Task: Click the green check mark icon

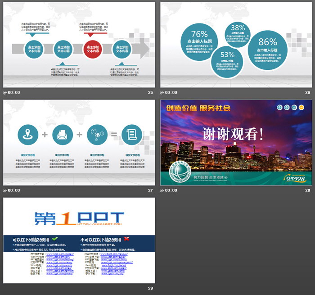Action: click(x=55, y=238)
